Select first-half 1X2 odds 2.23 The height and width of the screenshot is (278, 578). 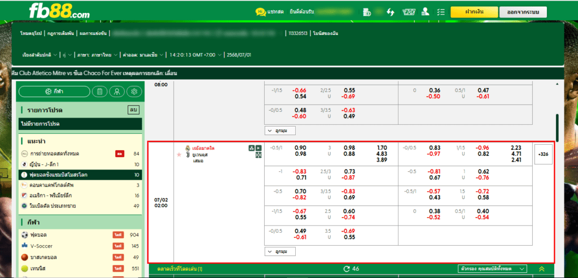point(516,147)
